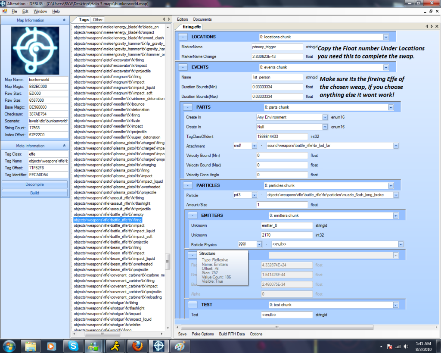The width and height of the screenshot is (441, 353).
Task: Open Firefox from the taskbar
Action: tap(137, 346)
